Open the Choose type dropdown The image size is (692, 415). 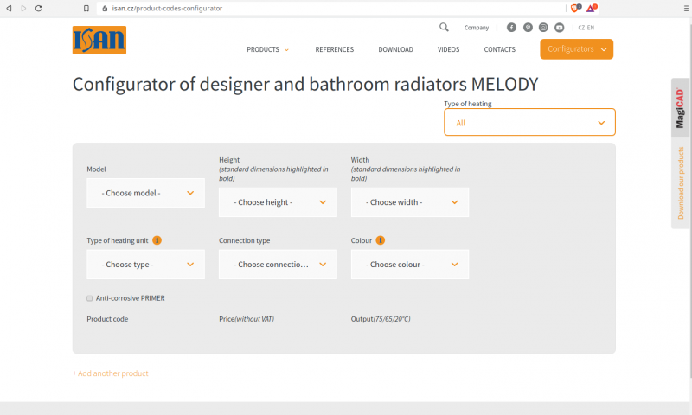[x=145, y=265]
